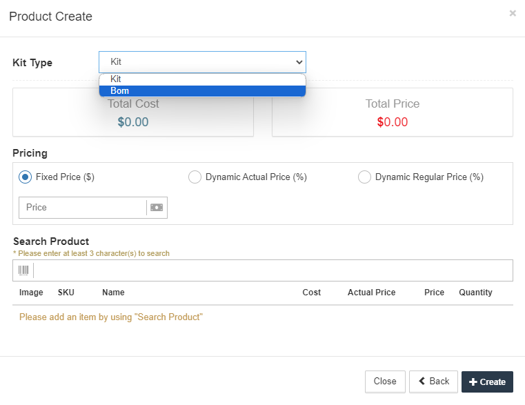Viewport: 525px width, 405px height.
Task: Click the Total Price summary box
Action: [x=392, y=112]
